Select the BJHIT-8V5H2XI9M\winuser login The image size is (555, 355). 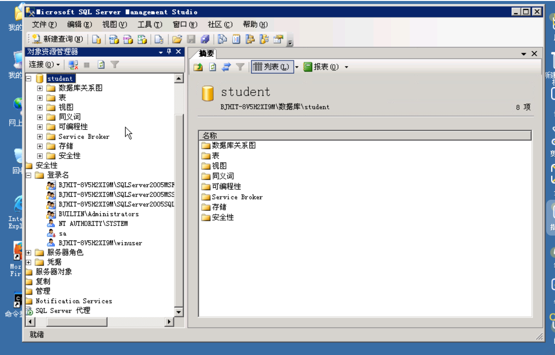click(100, 243)
